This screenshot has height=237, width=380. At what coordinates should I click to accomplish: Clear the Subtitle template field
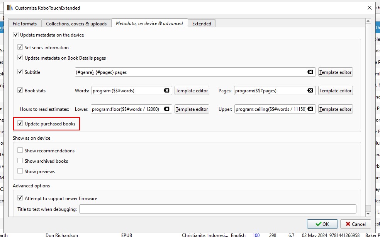click(310, 72)
